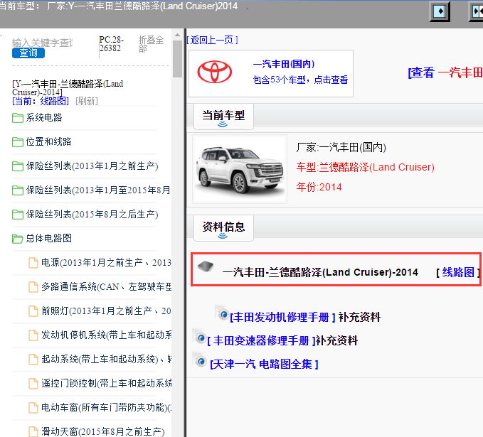Click the 系统电路 folder icon
The image size is (483, 437).
coord(18,118)
